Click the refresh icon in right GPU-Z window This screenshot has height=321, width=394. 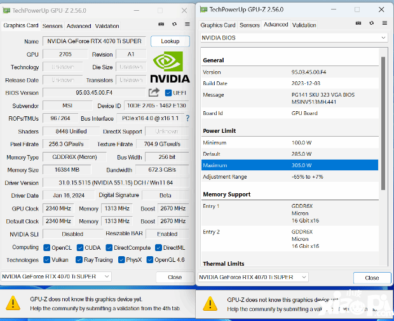(x=372, y=23)
